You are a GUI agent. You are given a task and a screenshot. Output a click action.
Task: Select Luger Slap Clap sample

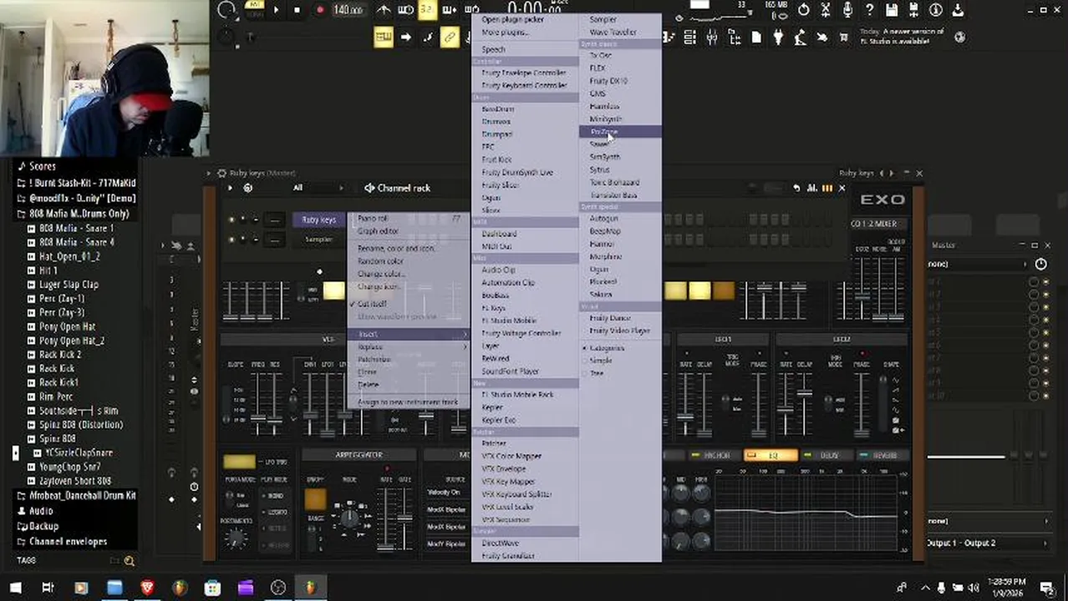[69, 284]
